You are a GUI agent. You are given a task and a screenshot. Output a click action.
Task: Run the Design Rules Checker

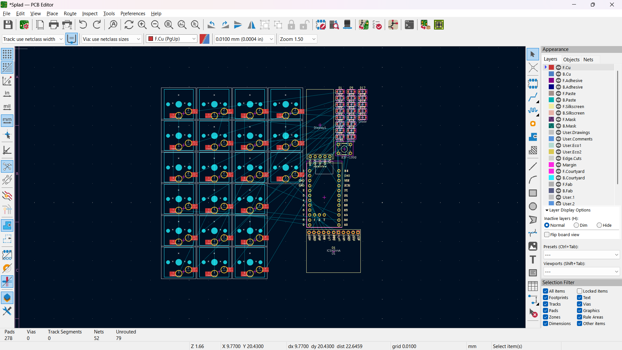pos(377,25)
